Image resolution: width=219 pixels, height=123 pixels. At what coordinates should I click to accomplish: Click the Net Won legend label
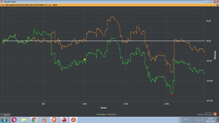point(102,115)
